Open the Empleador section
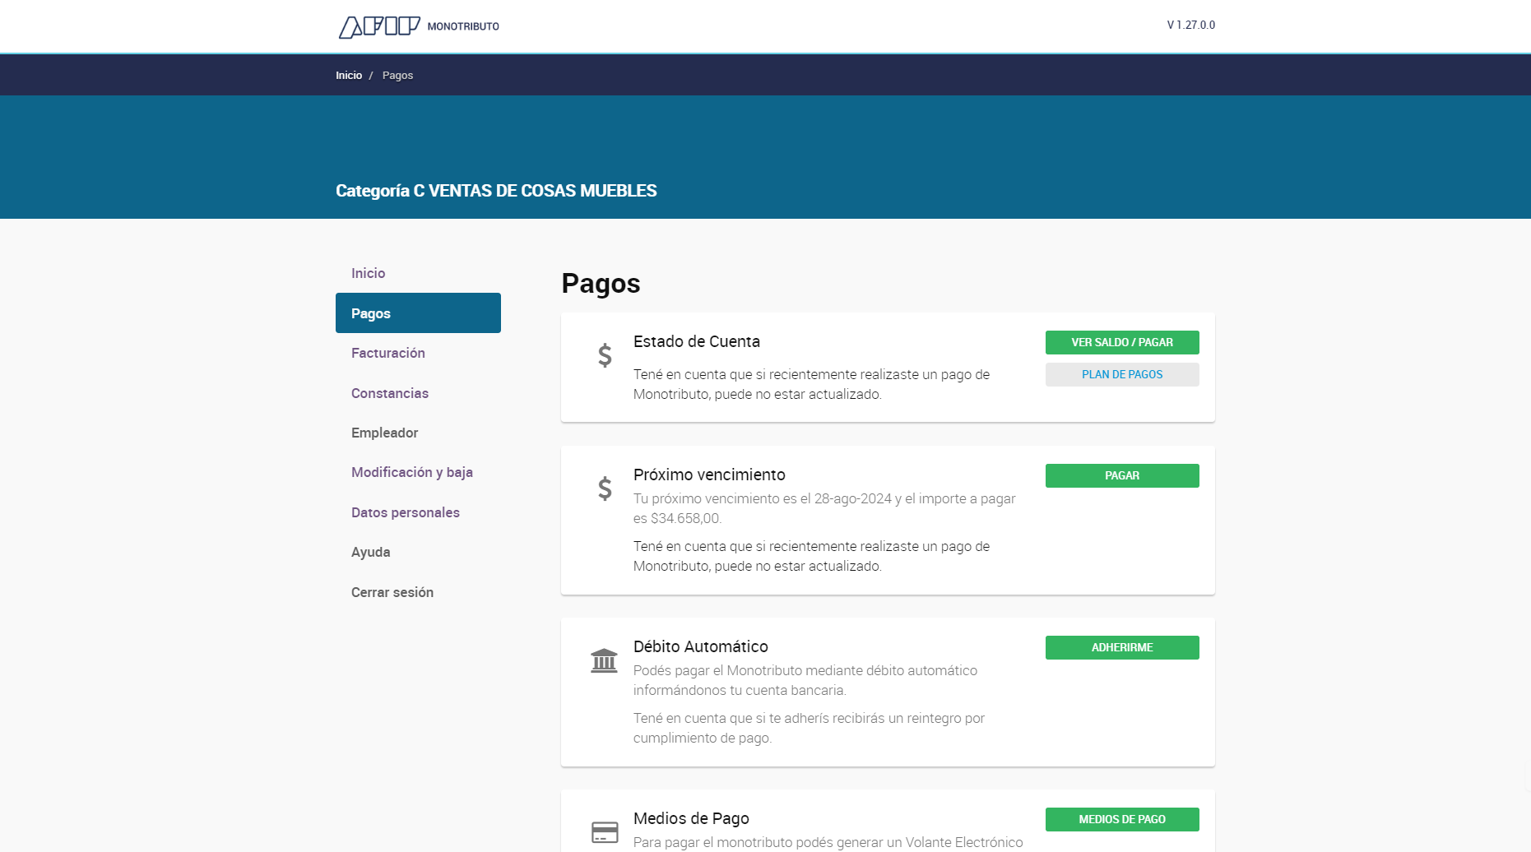Viewport: 1531px width, 852px height. click(x=384, y=433)
